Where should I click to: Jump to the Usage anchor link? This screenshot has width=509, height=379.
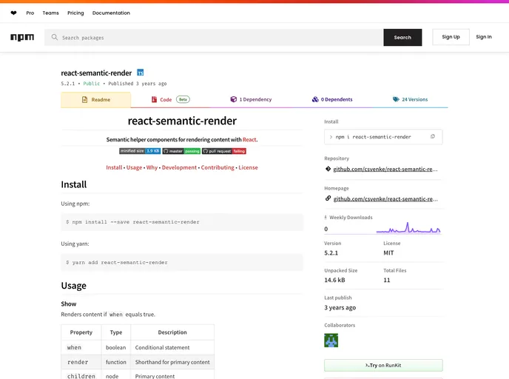pos(134,167)
